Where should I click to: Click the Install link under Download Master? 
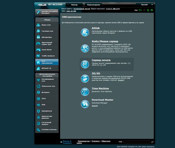(95, 106)
